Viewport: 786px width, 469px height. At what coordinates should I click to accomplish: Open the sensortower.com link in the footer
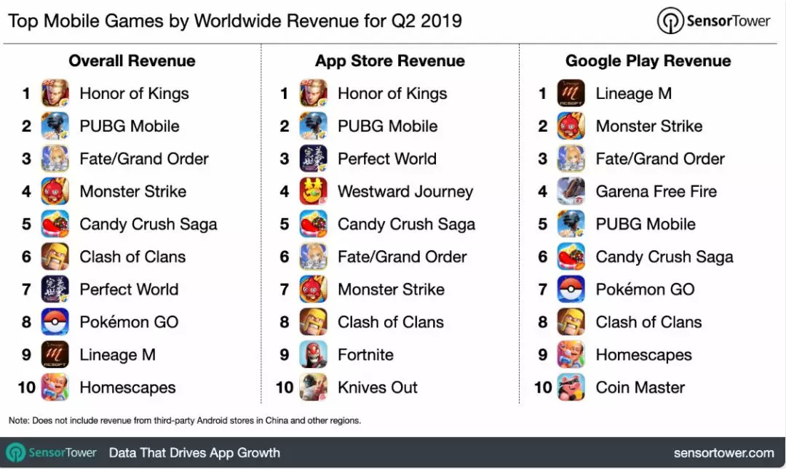coord(723,453)
